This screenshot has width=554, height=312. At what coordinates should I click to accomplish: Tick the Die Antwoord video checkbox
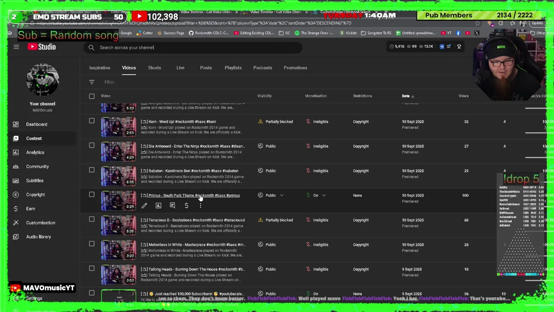pyautogui.click(x=92, y=146)
